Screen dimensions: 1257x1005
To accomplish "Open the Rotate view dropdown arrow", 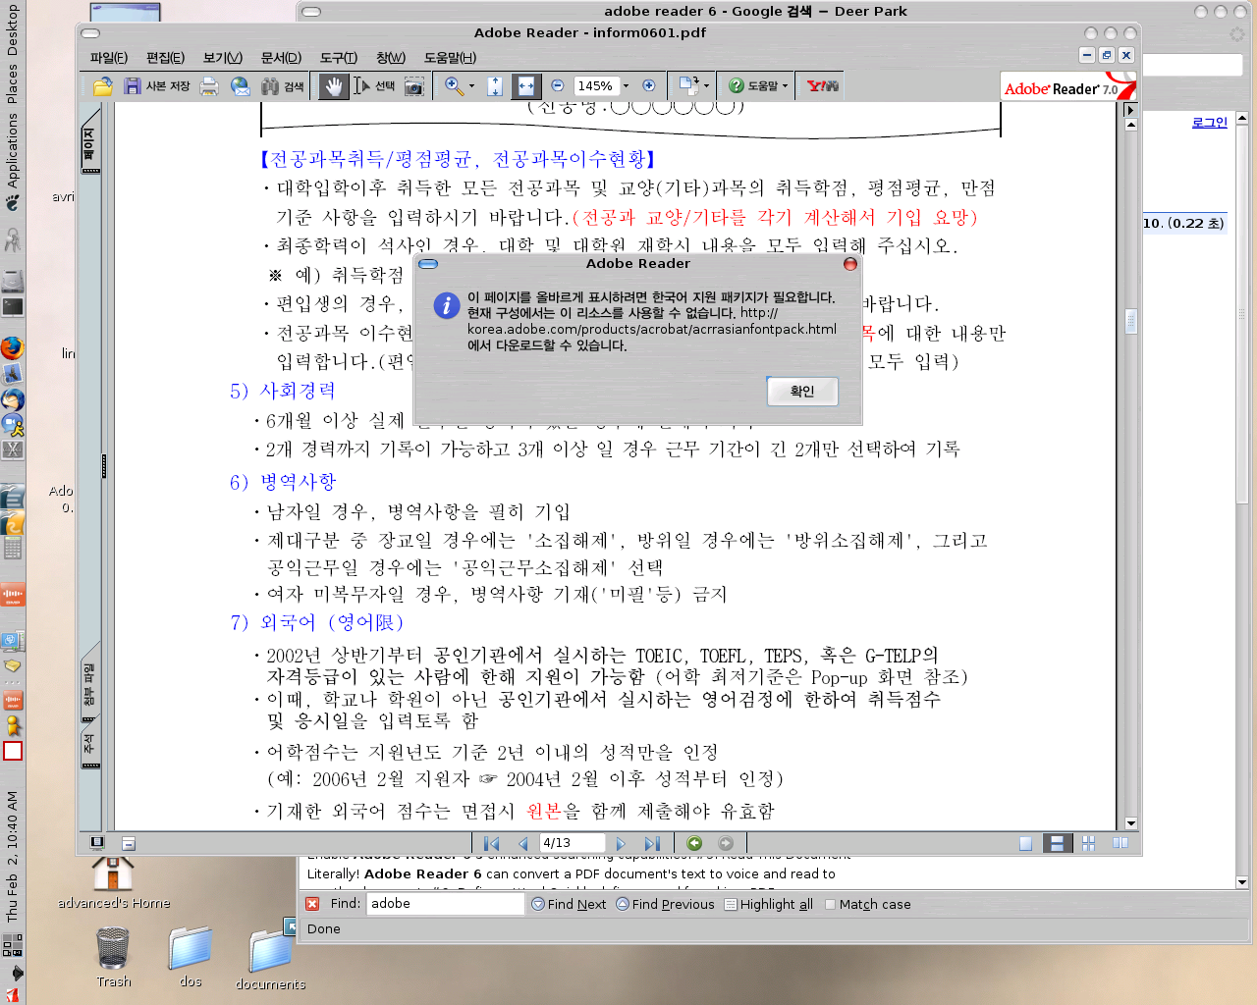I will click(707, 86).
